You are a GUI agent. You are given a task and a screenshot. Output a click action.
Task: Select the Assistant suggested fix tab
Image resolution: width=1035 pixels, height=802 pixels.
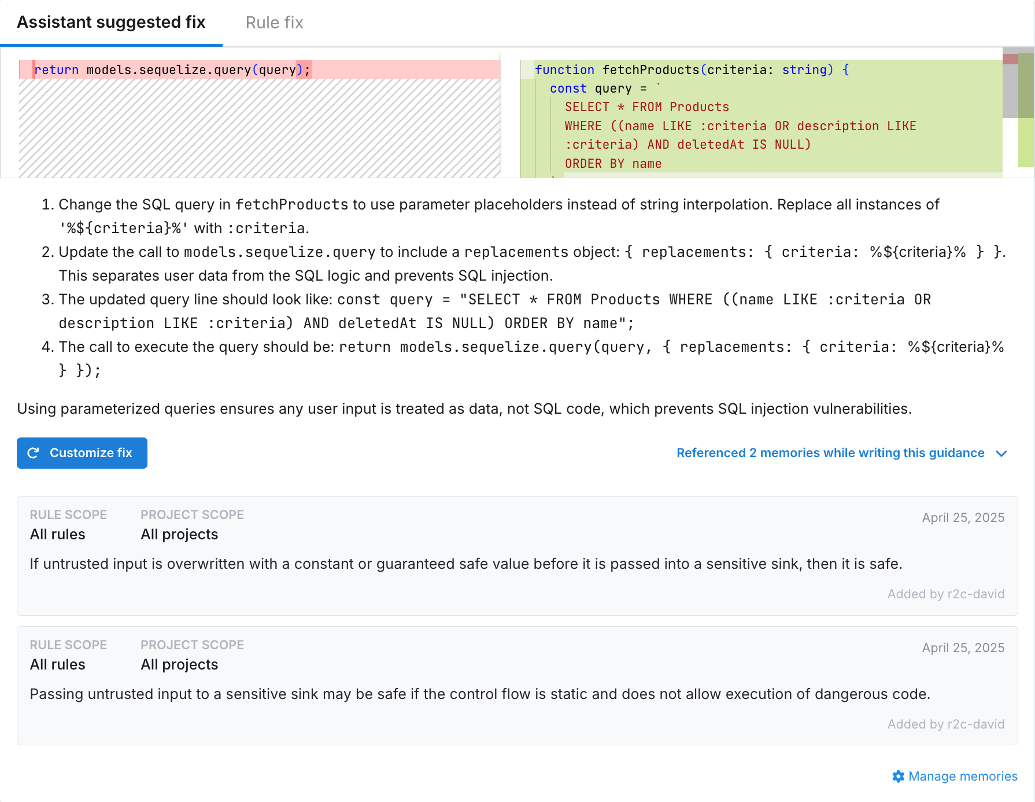tap(111, 23)
